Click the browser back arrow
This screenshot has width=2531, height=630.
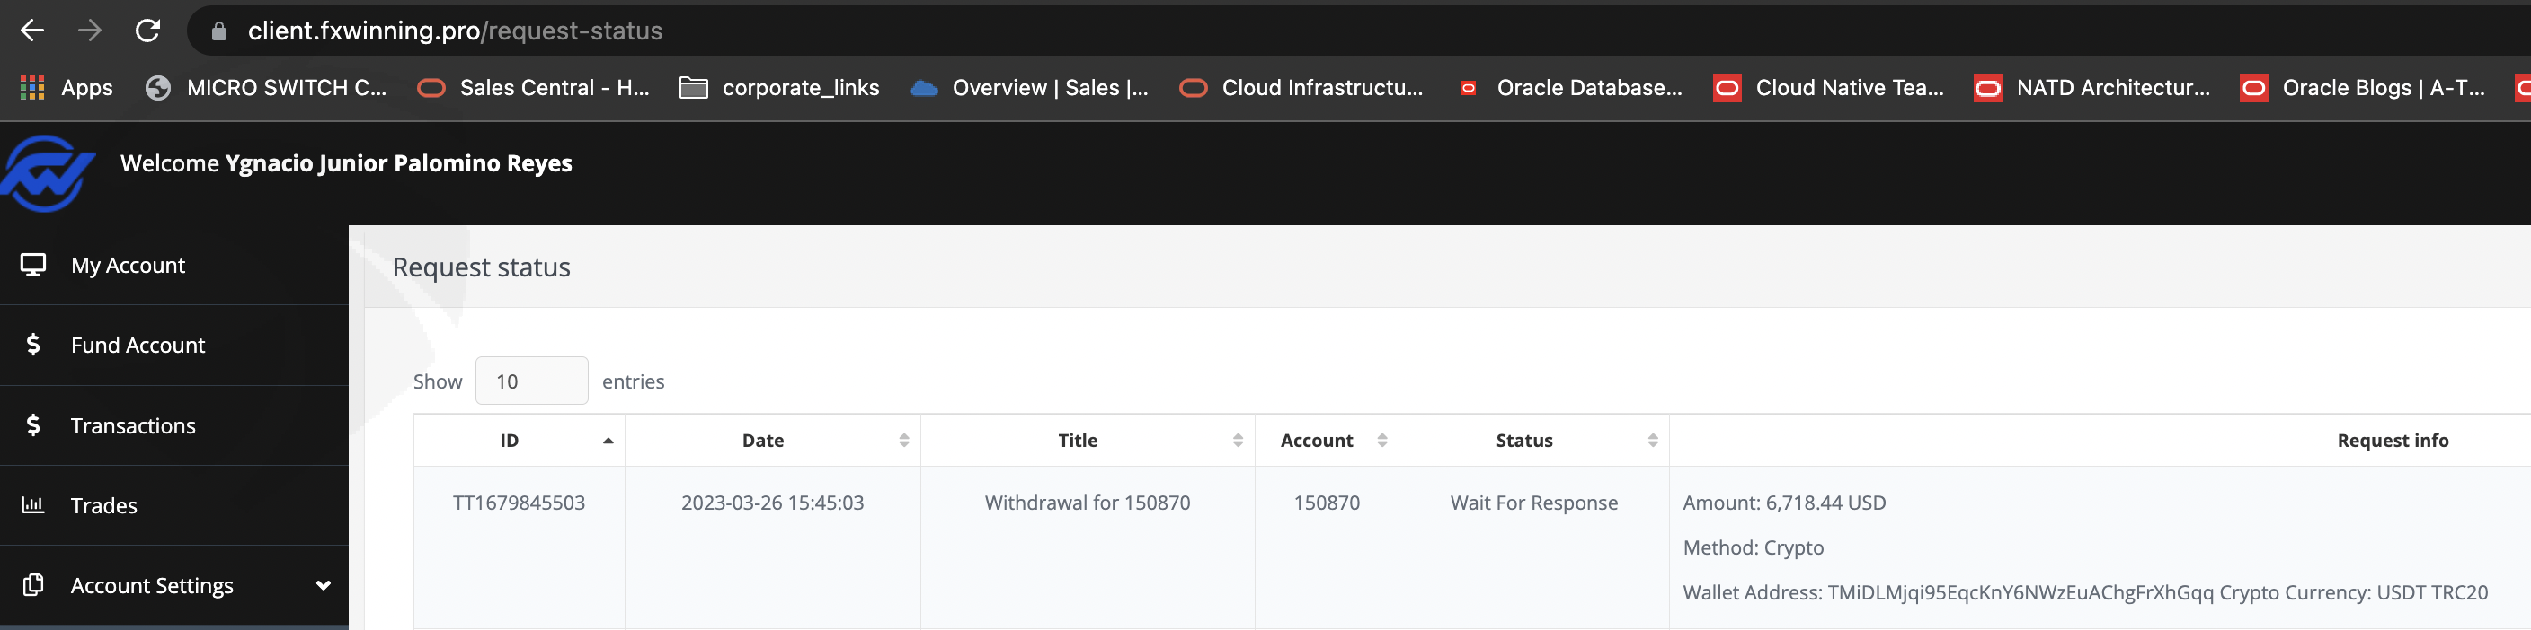pos(32,31)
